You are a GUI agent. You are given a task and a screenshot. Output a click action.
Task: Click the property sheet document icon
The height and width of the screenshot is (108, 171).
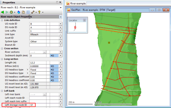tap(23, 12)
